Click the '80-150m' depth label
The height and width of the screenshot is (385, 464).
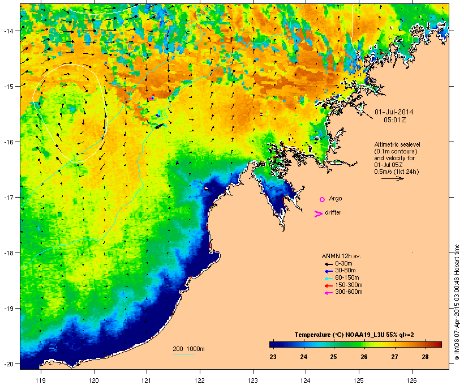click(347, 278)
